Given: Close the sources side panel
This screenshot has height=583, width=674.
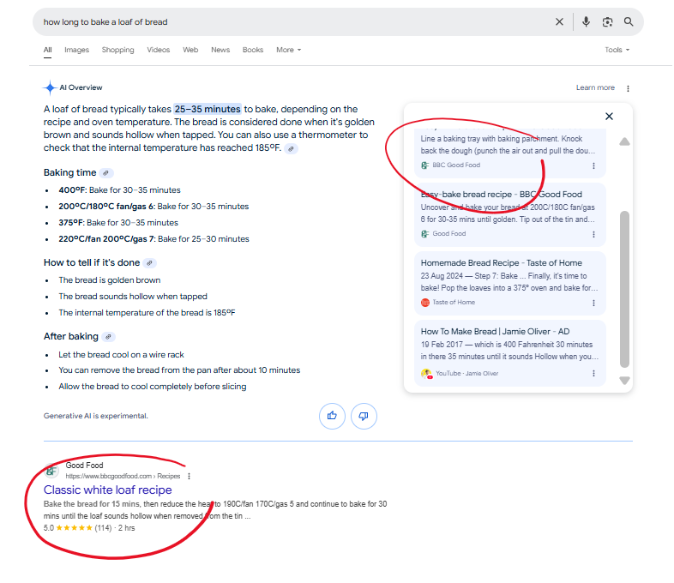Looking at the screenshot, I should (609, 117).
